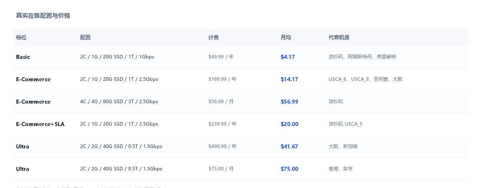Click the $75.00 / 月 billing cell

(221, 169)
